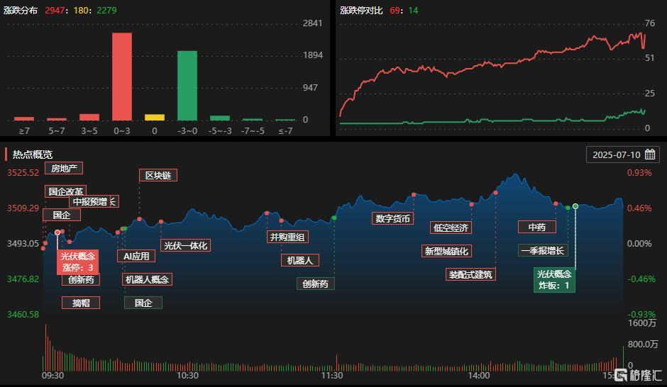Select the 新型城镇化 tag
This screenshot has height=387, width=667.
[x=446, y=251]
